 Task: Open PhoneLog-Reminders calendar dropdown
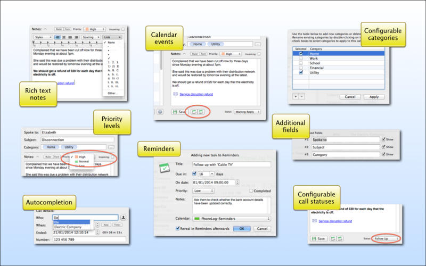click(x=232, y=219)
